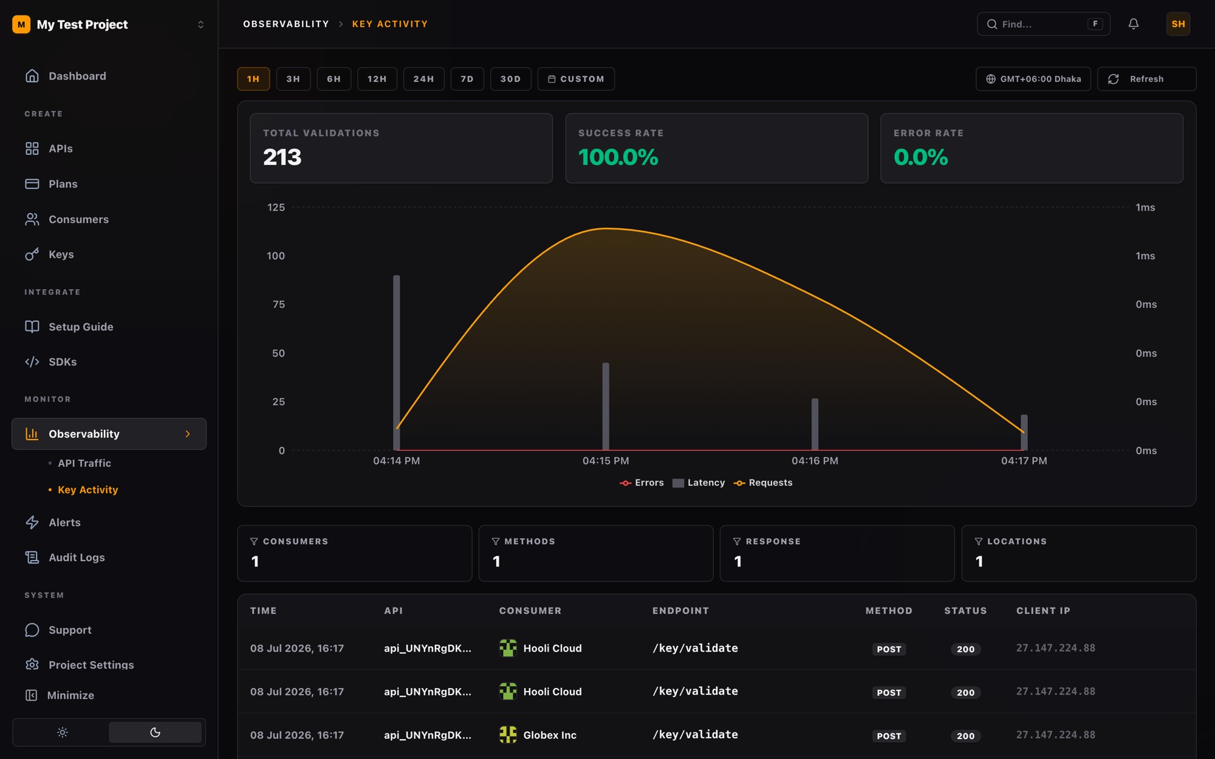Click the latency bar at 04:15 PM
The height and width of the screenshot is (759, 1215).
pyautogui.click(x=606, y=407)
